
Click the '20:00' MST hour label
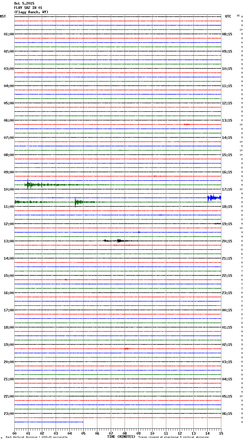[x=9, y=362]
